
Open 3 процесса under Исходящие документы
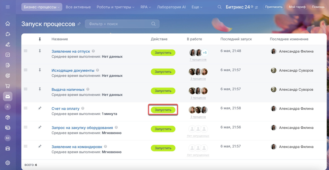(198, 79)
